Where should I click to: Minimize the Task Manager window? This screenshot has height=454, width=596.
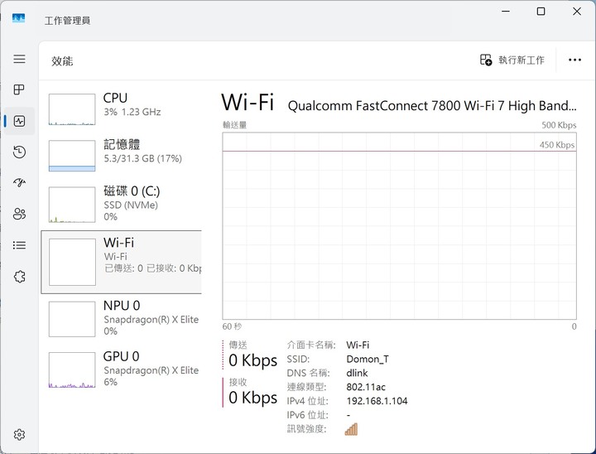(506, 12)
